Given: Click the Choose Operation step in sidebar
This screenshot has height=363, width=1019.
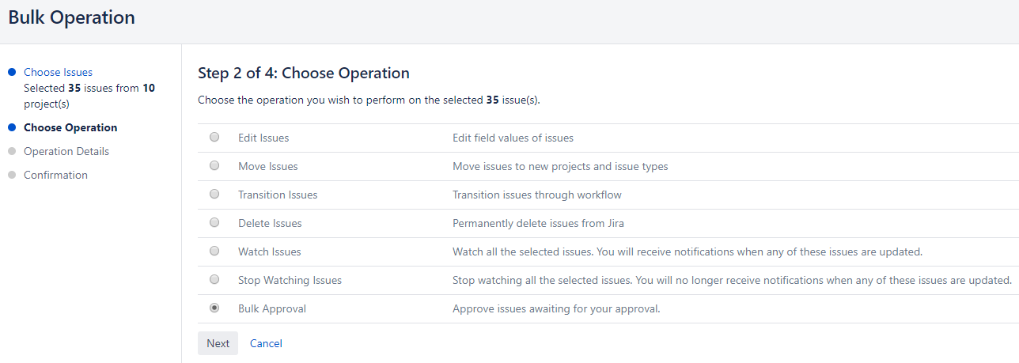Looking at the screenshot, I should (x=70, y=127).
